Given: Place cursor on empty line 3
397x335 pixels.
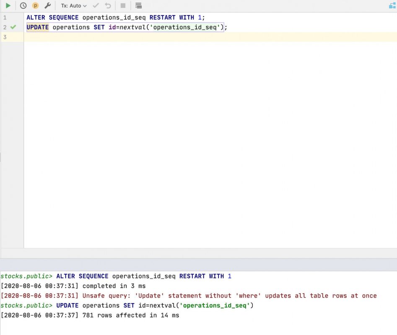Looking at the screenshot, I should (x=210, y=37).
